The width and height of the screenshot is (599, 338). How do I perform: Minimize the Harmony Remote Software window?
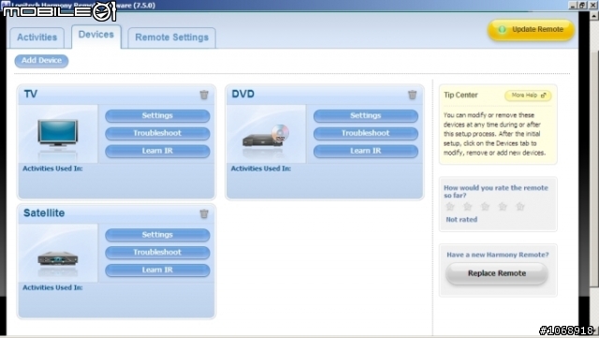click(573, 5)
